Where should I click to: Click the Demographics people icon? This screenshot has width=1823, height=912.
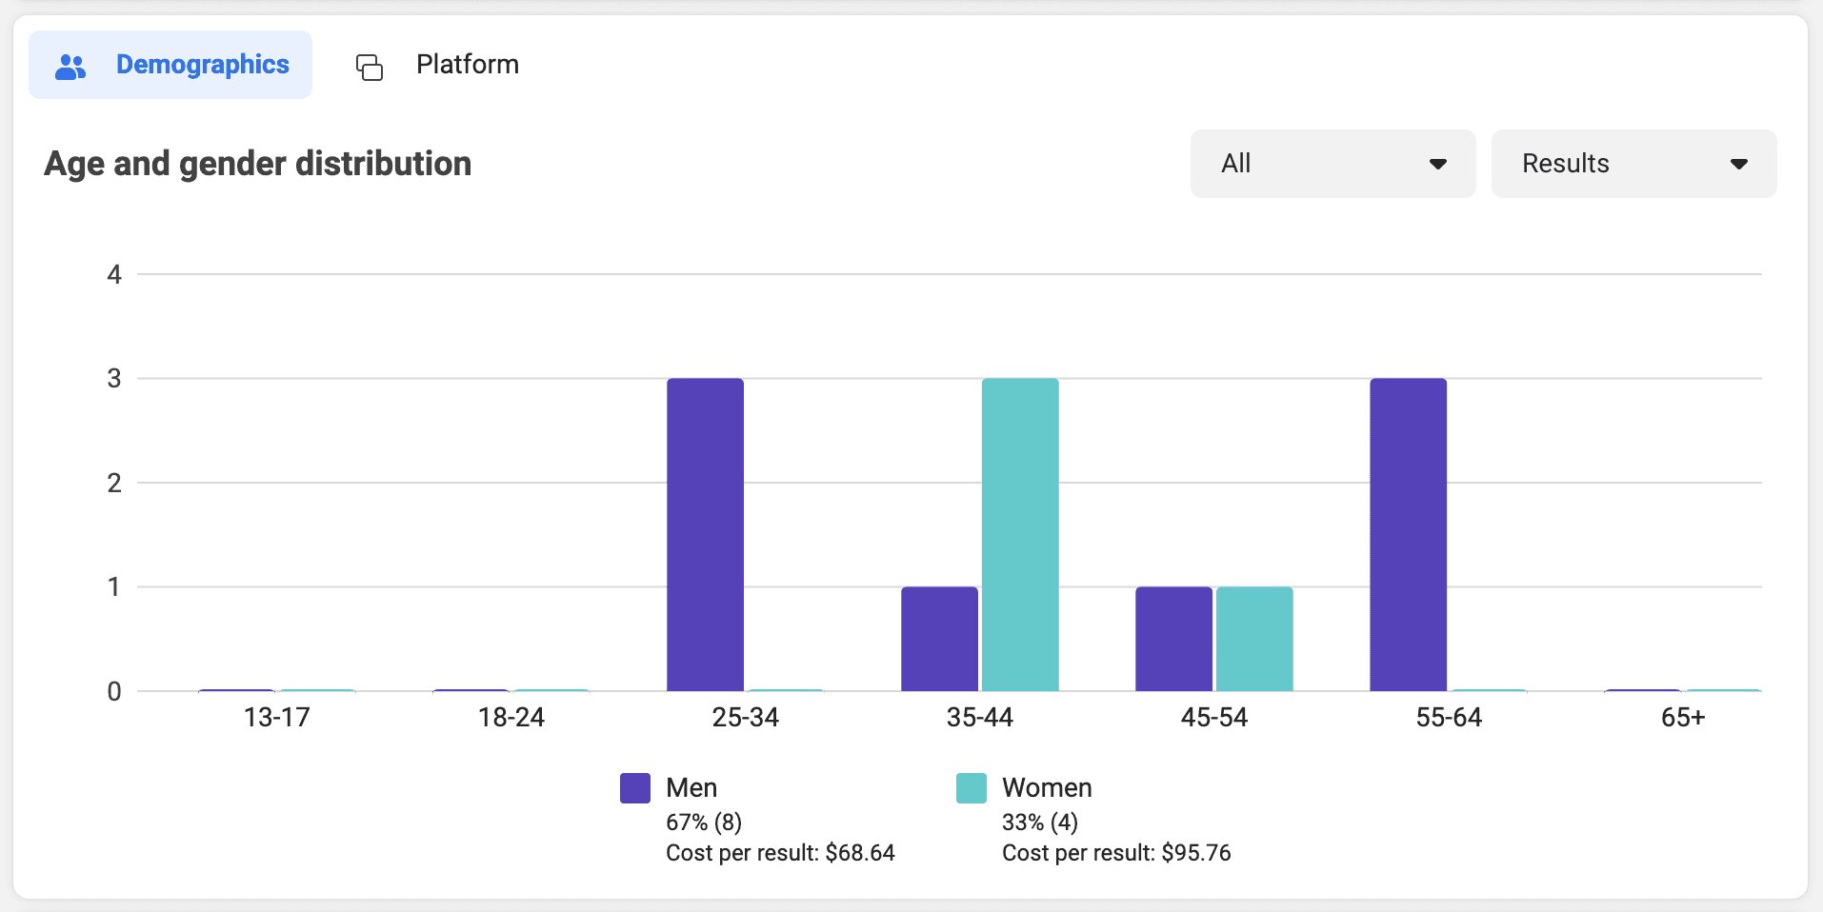click(x=70, y=66)
